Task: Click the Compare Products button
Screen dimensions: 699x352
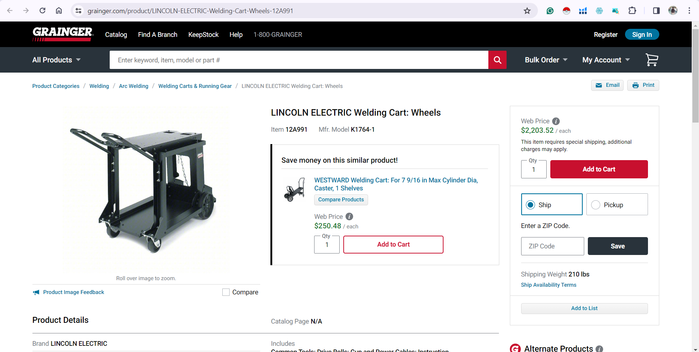Action: (x=341, y=200)
